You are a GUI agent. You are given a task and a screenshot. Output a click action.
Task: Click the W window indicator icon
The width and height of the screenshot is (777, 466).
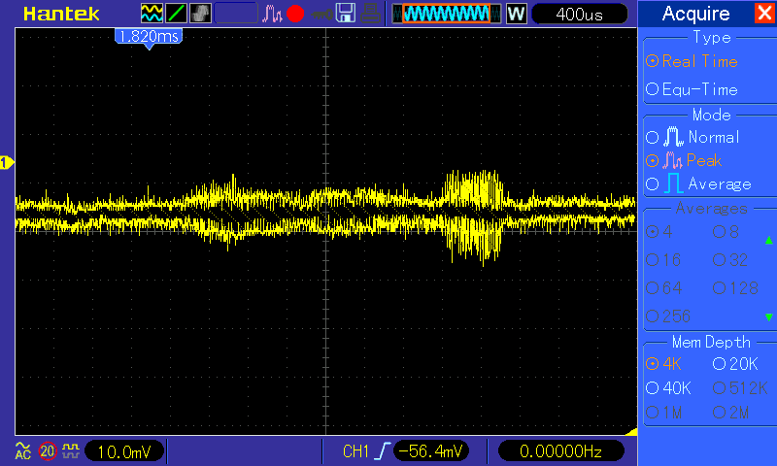pos(516,14)
